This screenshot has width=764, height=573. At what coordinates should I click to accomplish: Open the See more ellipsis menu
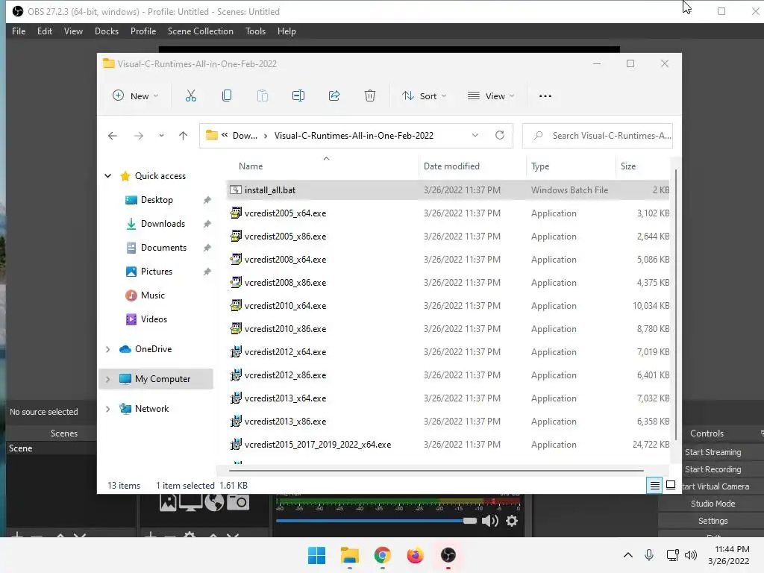545,96
